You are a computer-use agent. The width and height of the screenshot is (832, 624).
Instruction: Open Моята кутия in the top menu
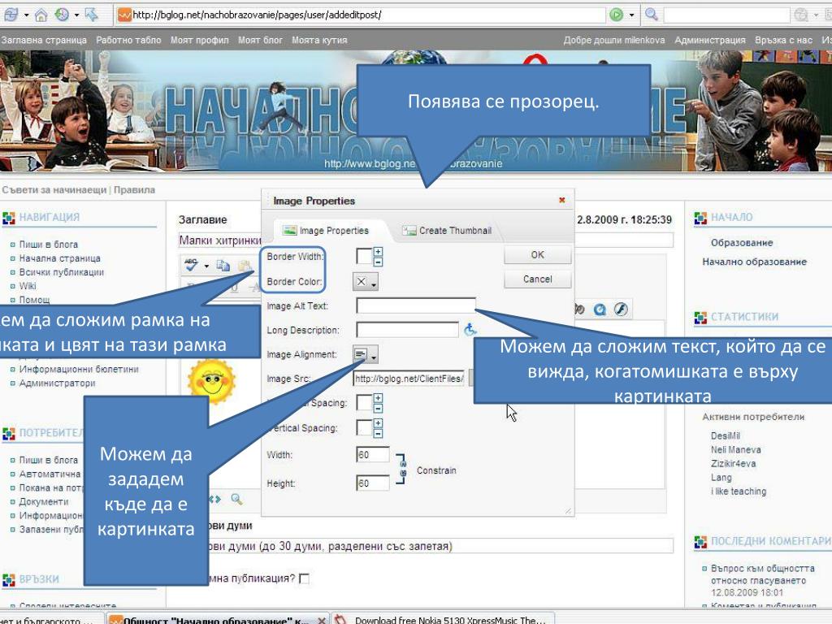pyautogui.click(x=319, y=40)
